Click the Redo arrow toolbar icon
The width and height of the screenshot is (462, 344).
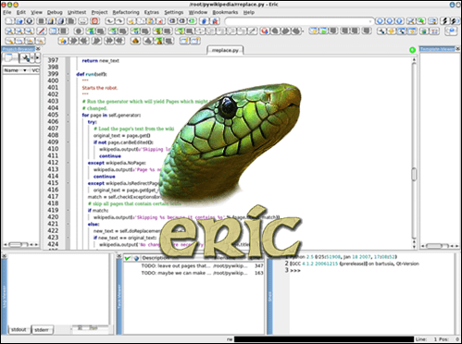point(119,21)
